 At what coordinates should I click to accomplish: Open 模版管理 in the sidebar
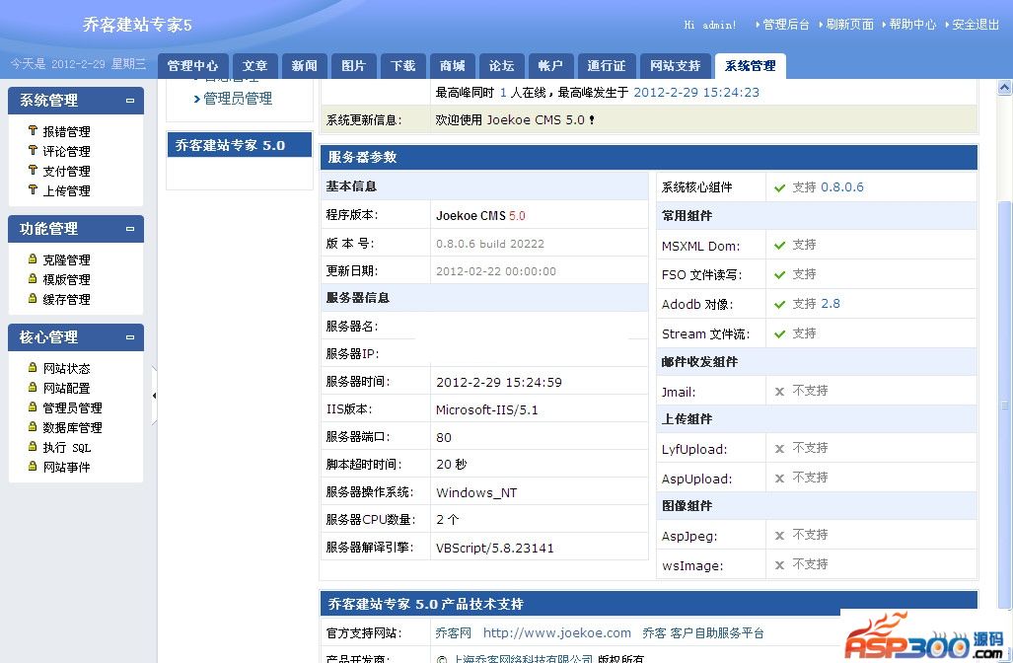tap(66, 279)
